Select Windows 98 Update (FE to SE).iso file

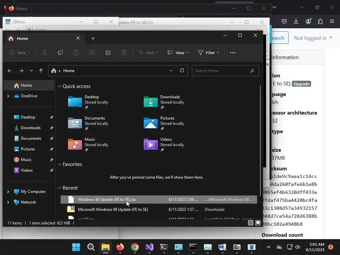(x=159, y=200)
